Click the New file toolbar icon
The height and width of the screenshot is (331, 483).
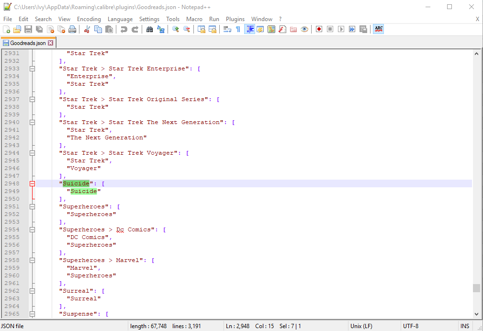[6, 29]
